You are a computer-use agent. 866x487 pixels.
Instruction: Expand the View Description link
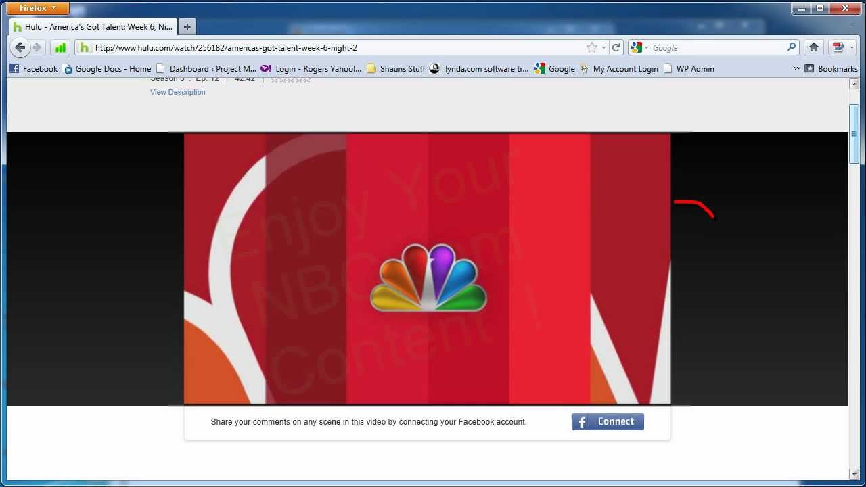pyautogui.click(x=177, y=92)
